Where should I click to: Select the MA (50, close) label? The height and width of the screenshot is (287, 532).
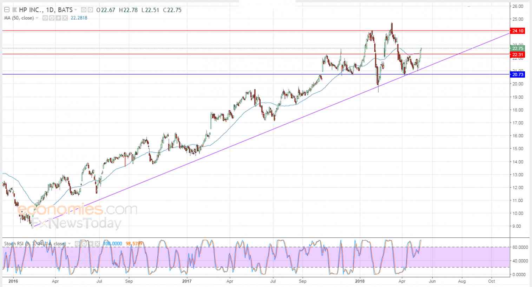coord(19,18)
